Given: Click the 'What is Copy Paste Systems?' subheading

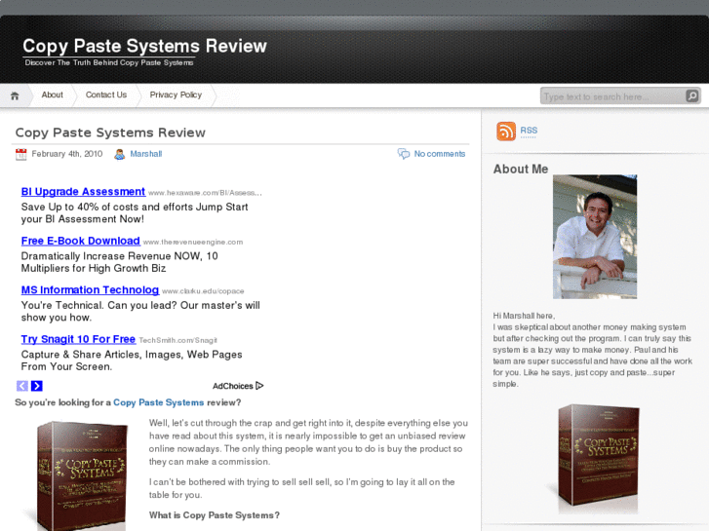Looking at the screenshot, I should tap(215, 515).
